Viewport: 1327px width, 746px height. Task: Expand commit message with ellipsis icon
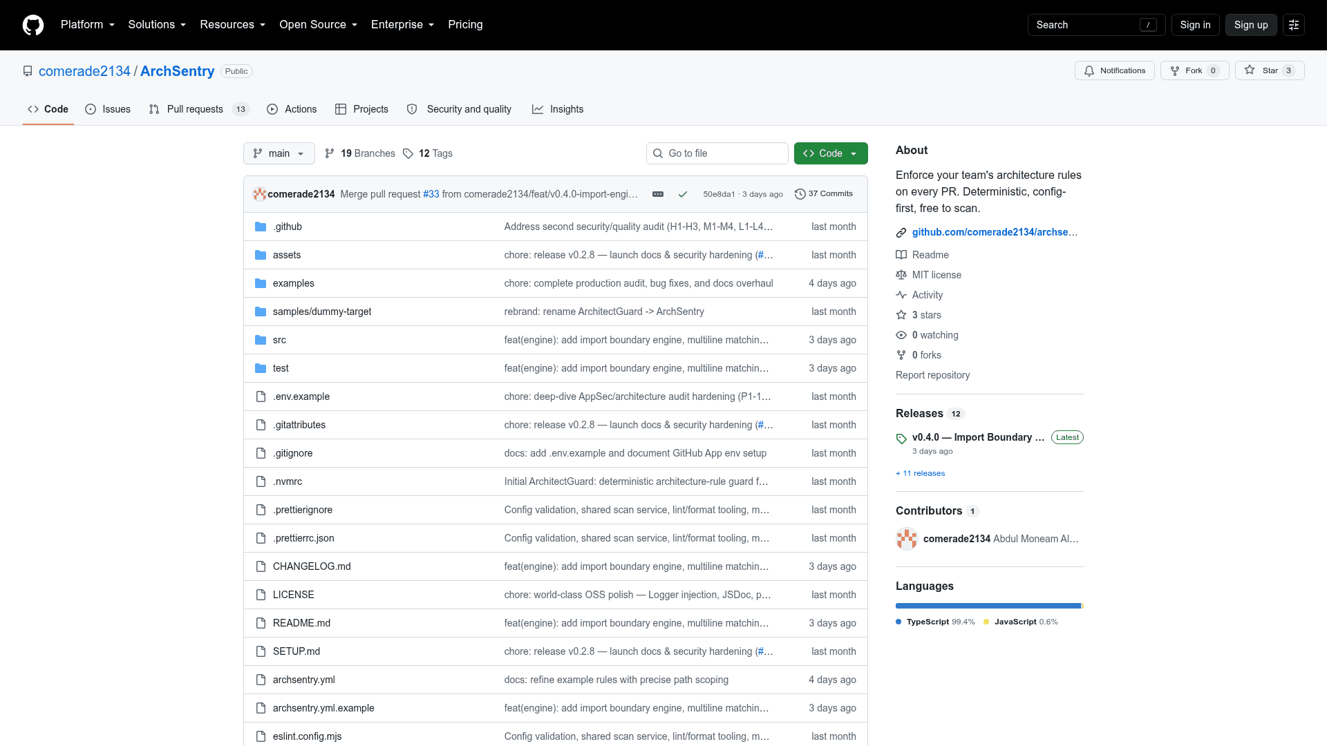[658, 194]
